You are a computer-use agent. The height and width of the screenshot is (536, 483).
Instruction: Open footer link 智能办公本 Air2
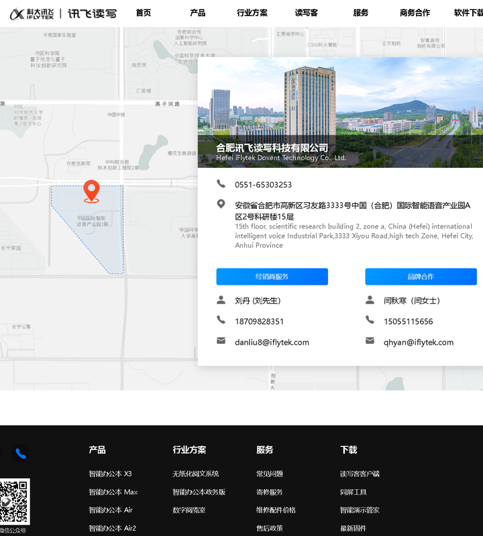(112, 528)
